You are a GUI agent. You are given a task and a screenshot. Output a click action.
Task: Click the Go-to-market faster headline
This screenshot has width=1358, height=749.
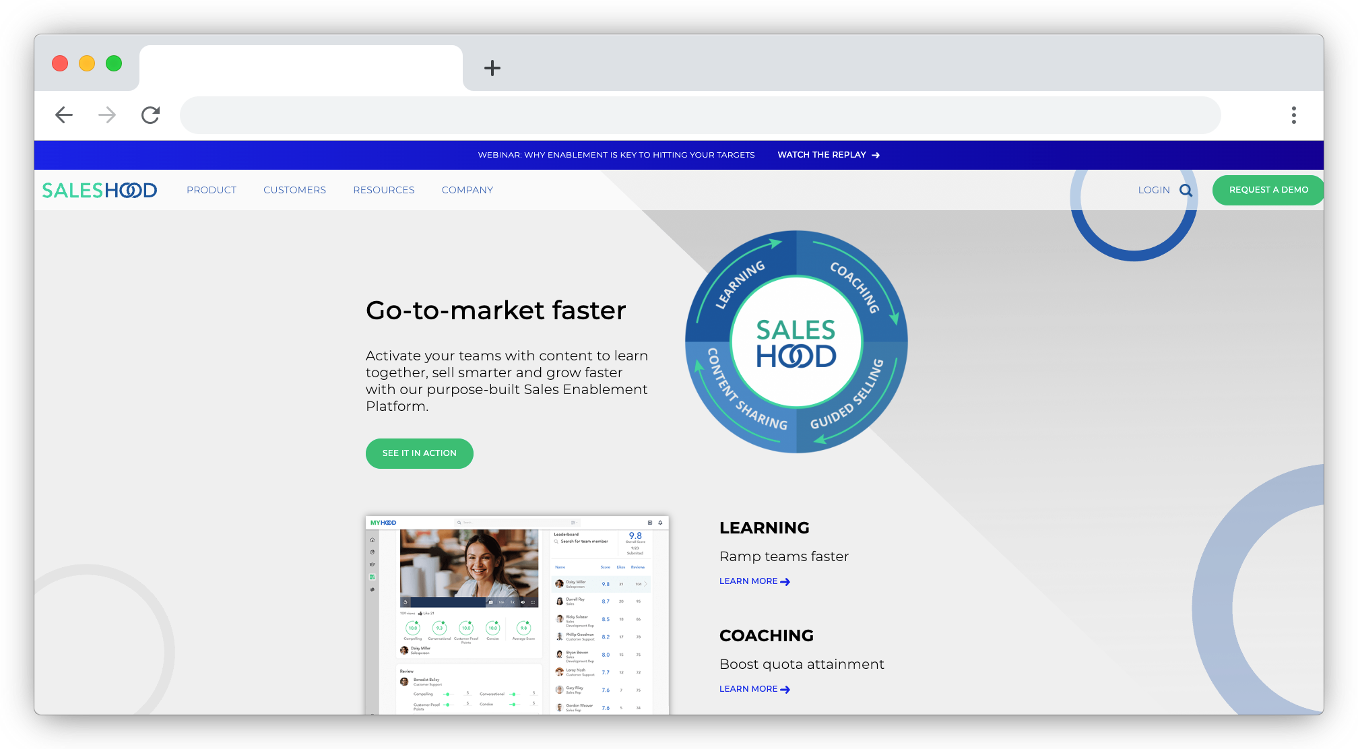496,311
